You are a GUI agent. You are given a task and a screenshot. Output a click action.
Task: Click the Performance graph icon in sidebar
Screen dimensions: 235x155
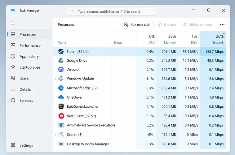[13, 45]
